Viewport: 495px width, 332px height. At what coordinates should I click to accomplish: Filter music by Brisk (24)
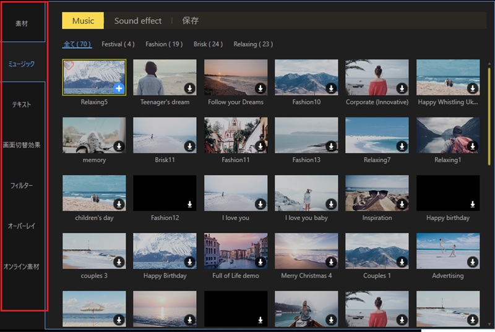click(x=208, y=44)
